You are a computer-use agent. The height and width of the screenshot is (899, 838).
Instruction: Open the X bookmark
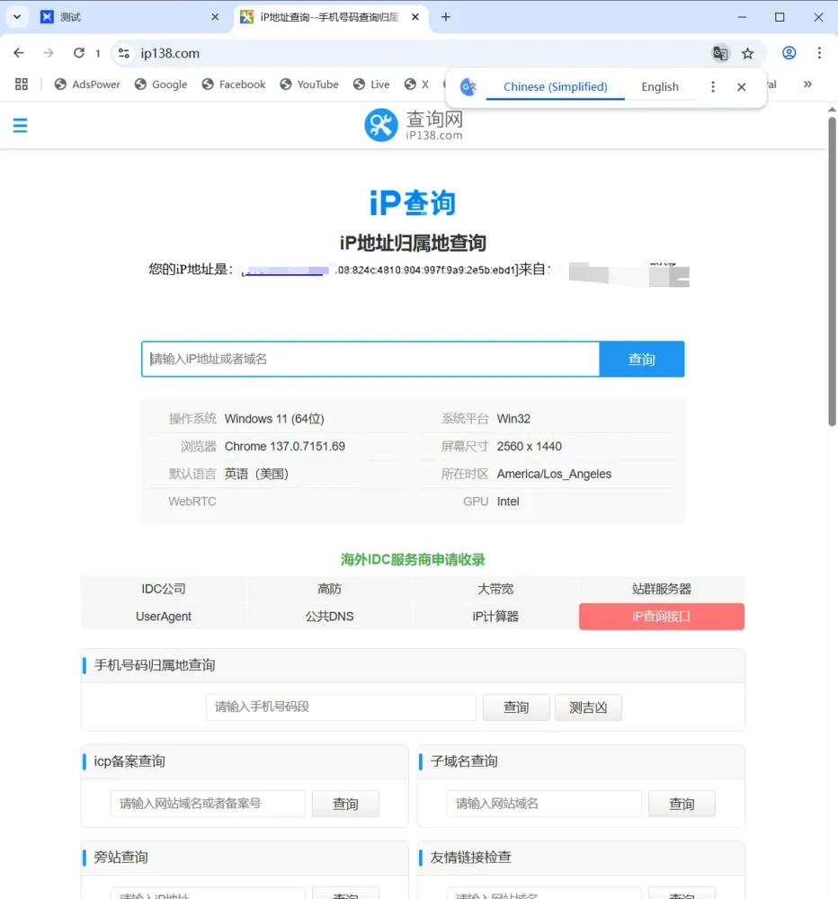[416, 85]
